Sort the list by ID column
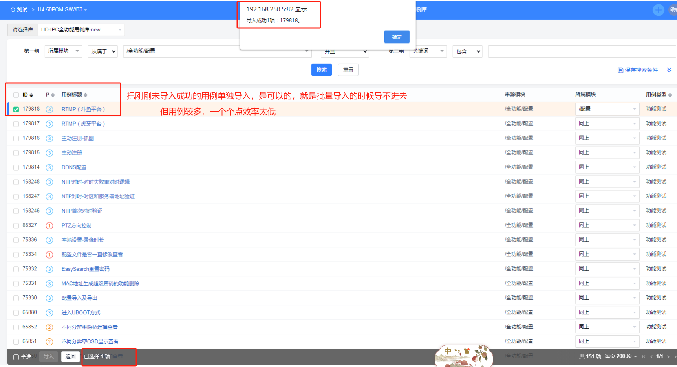The height and width of the screenshot is (367, 677). [x=28, y=95]
